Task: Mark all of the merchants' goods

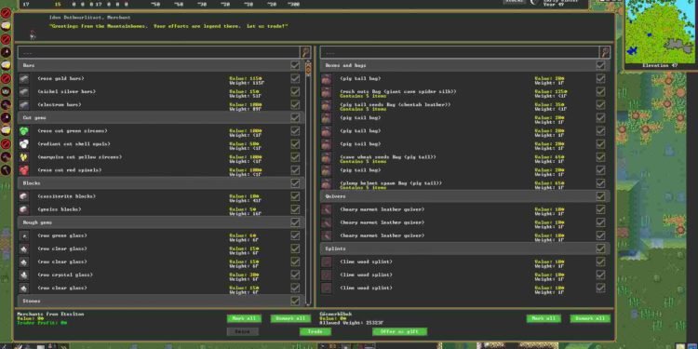Action: (x=244, y=318)
